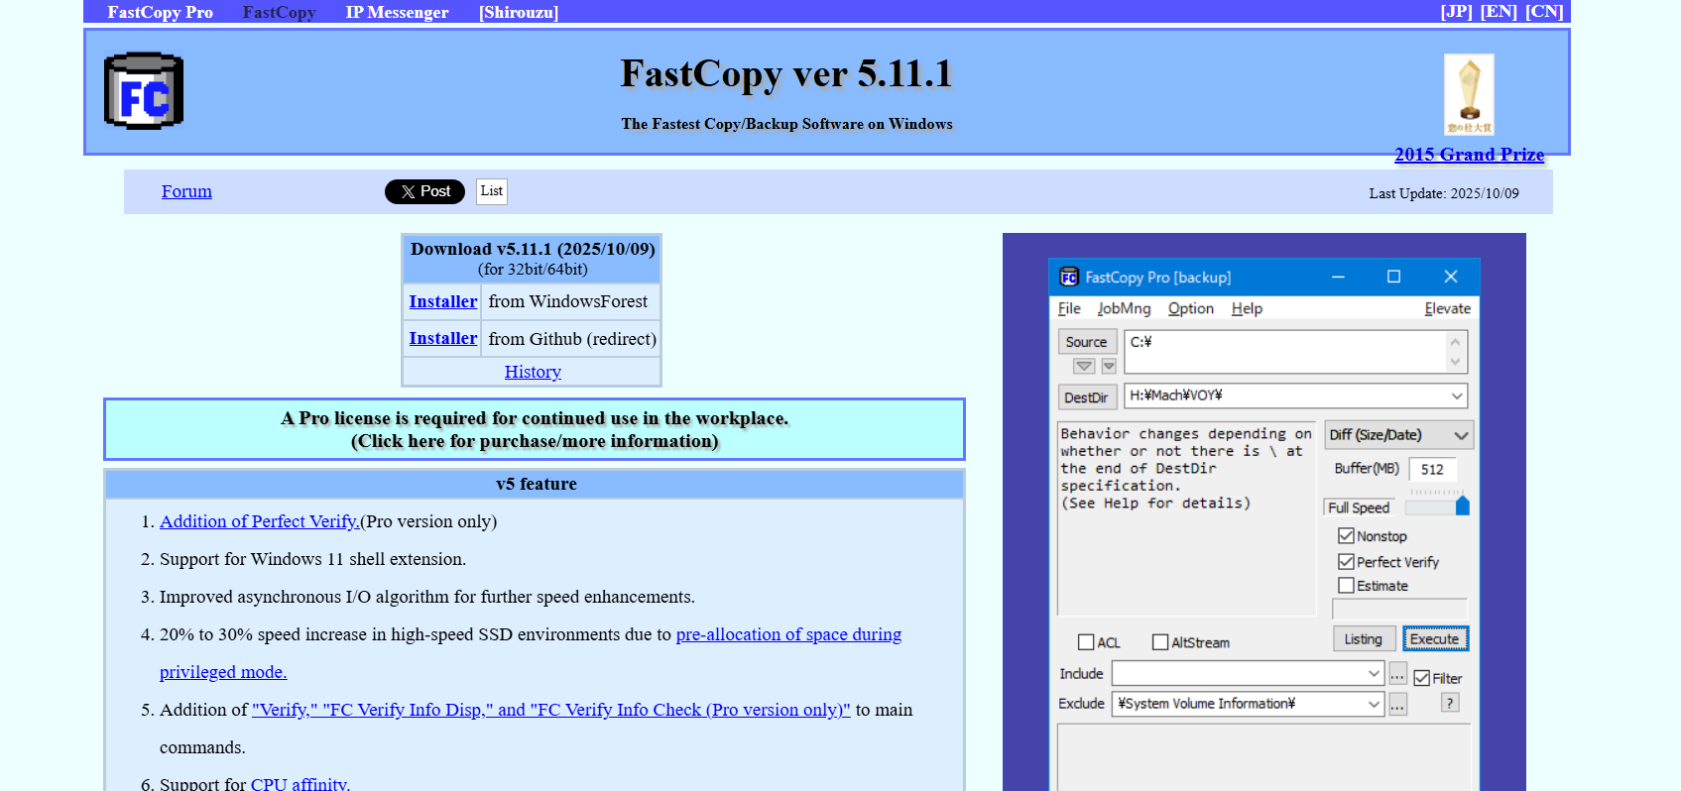
Task: Open the Diff (Size/Date) mode dropdown
Action: click(1398, 435)
